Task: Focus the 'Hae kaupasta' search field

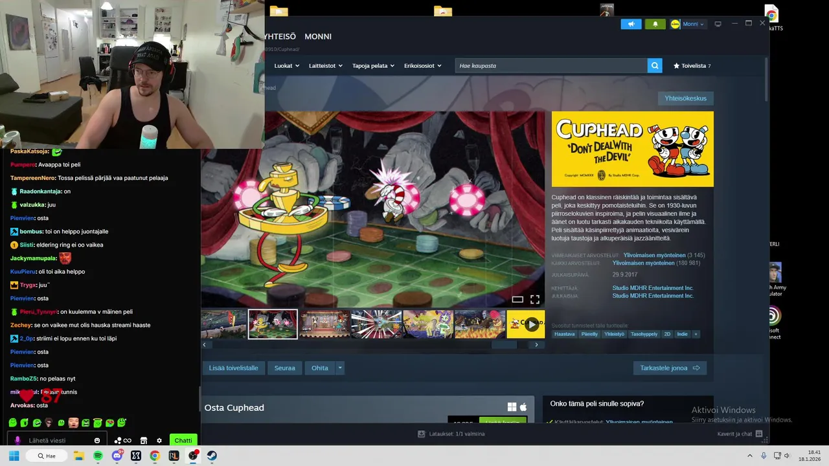Action: pos(551,65)
